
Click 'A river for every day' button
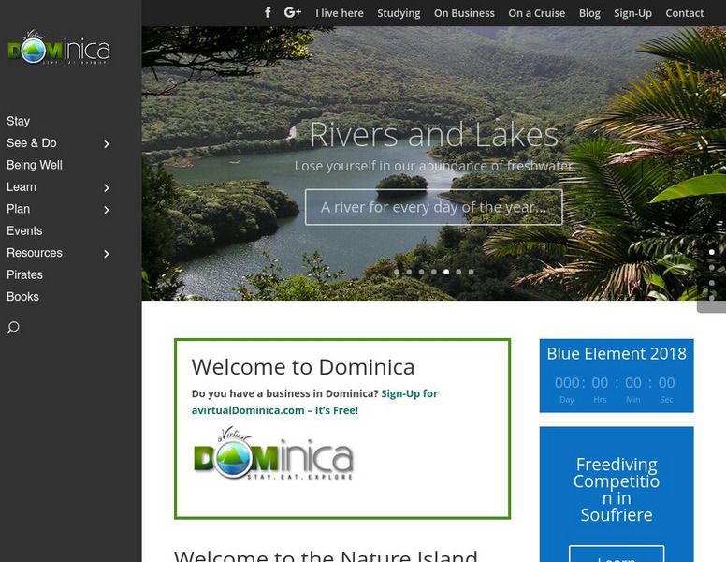point(434,207)
